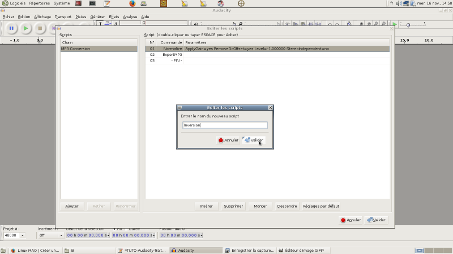Open the Logiciels panel menu
The image size is (453, 254).
tap(14, 3)
